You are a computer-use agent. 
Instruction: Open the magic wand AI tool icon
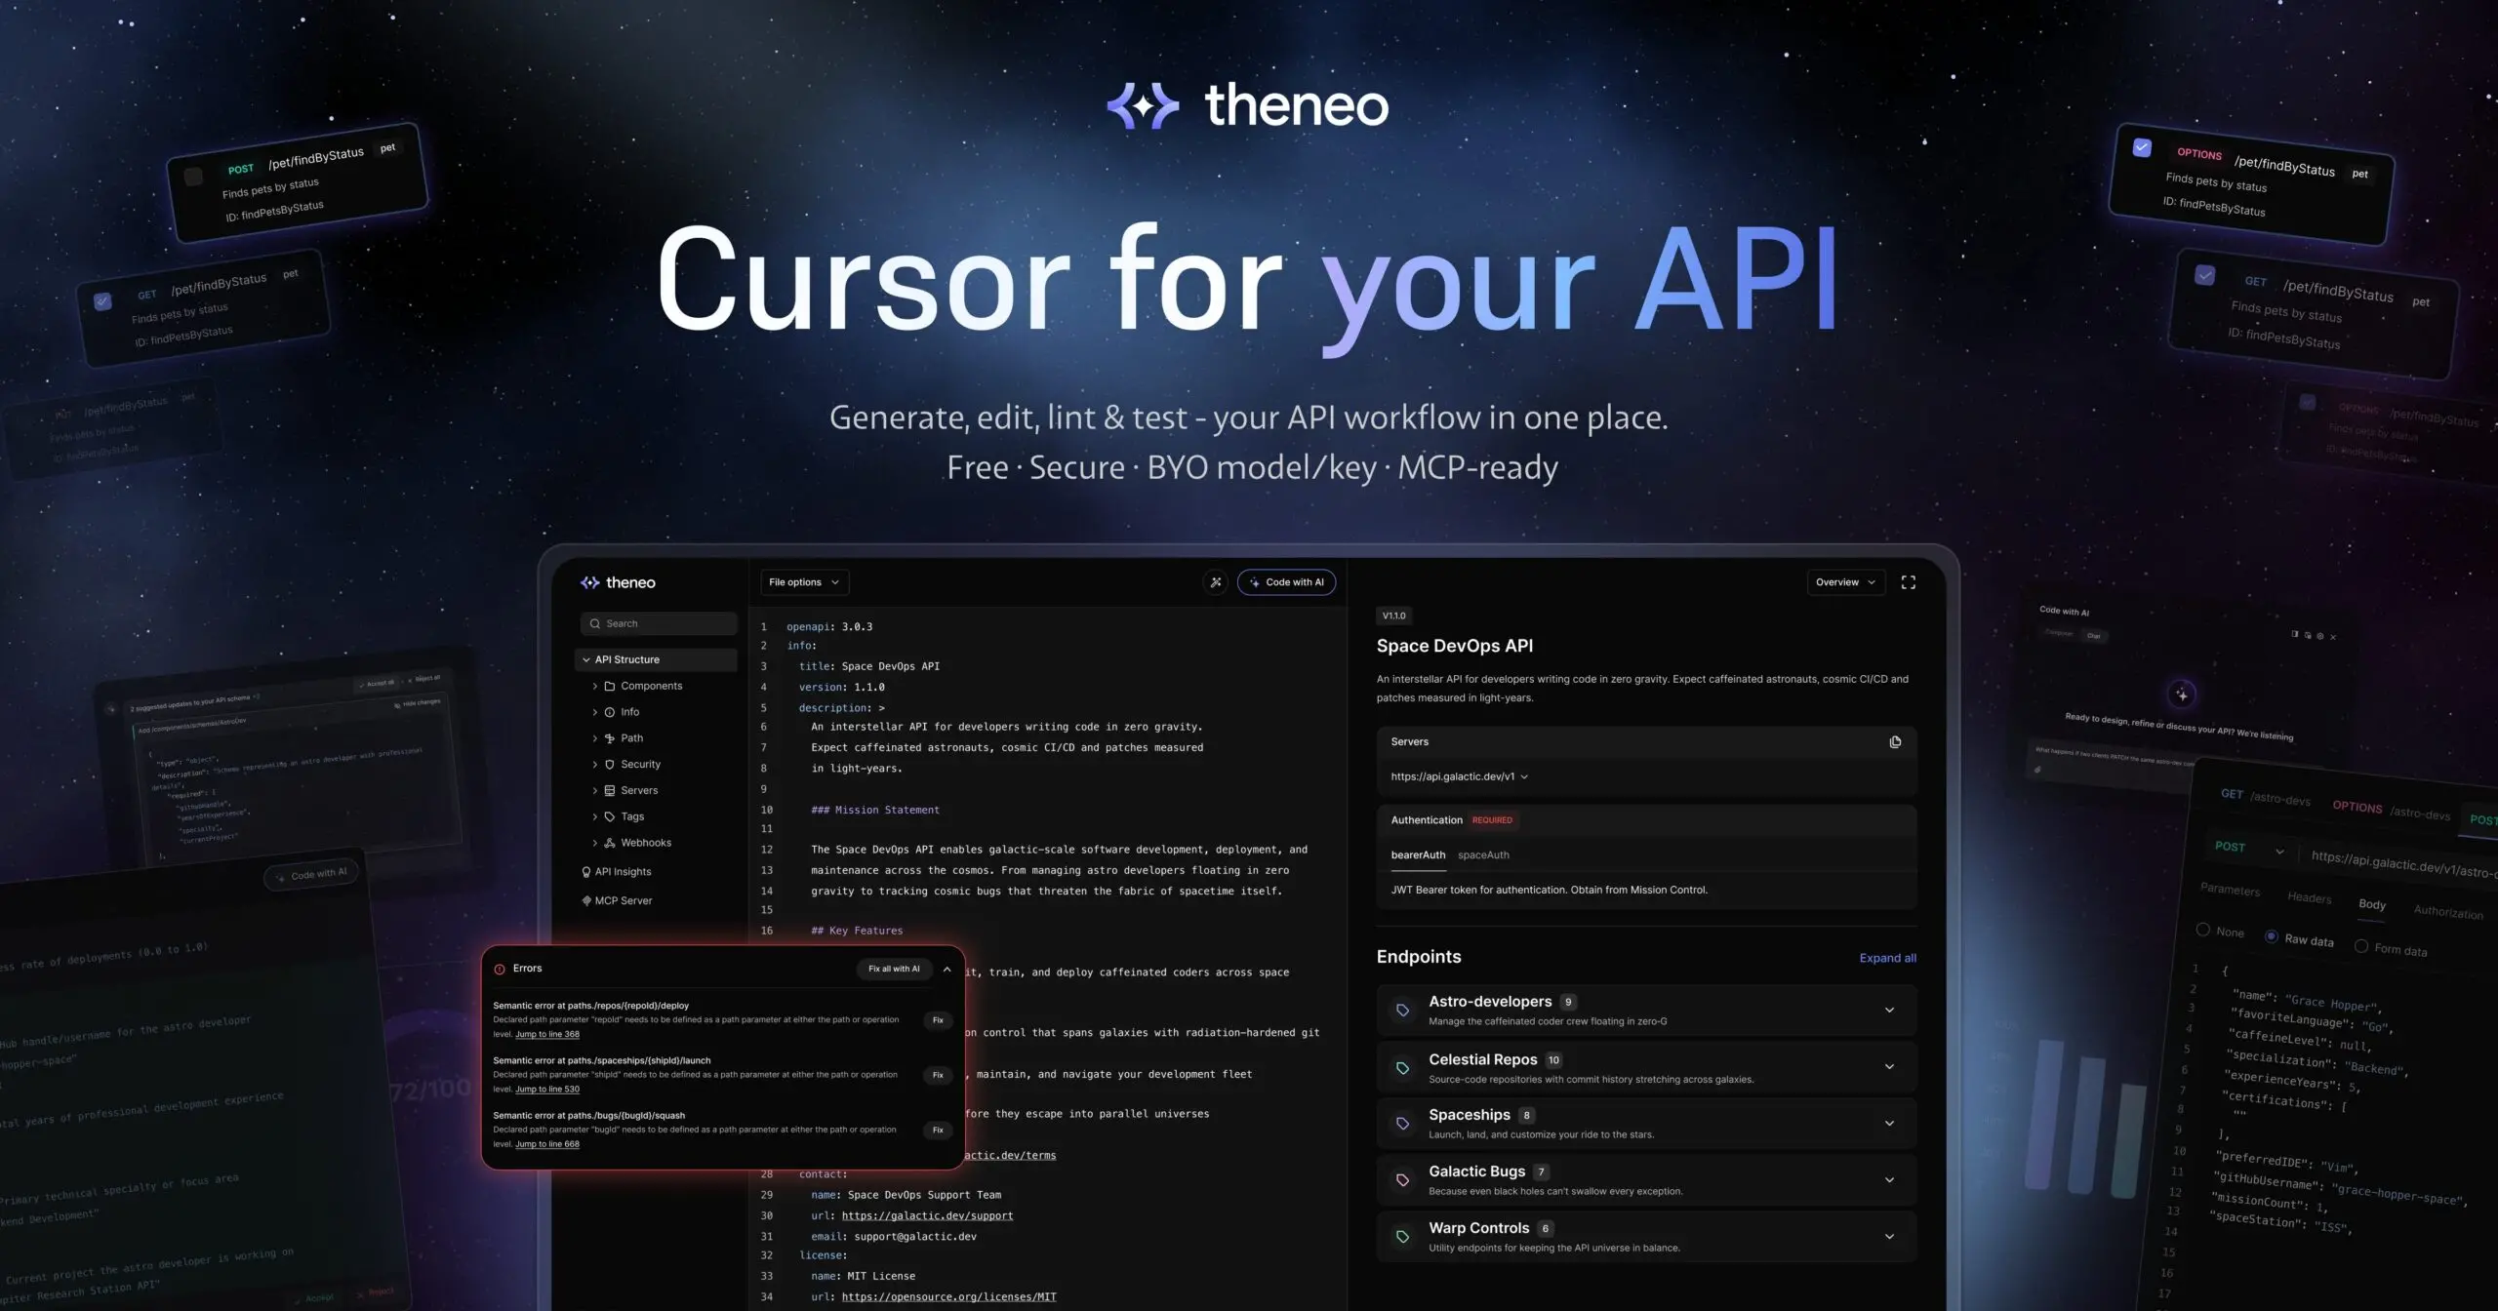tap(1216, 582)
